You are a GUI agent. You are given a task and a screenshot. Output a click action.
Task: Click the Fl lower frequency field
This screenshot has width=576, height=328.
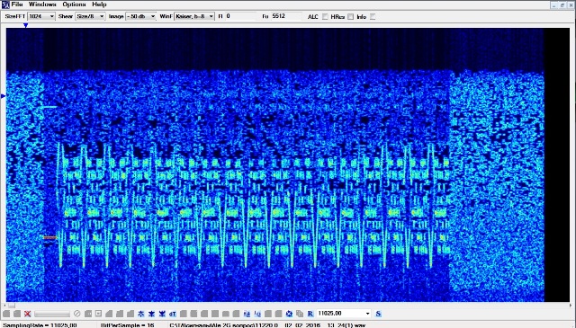coord(240,16)
